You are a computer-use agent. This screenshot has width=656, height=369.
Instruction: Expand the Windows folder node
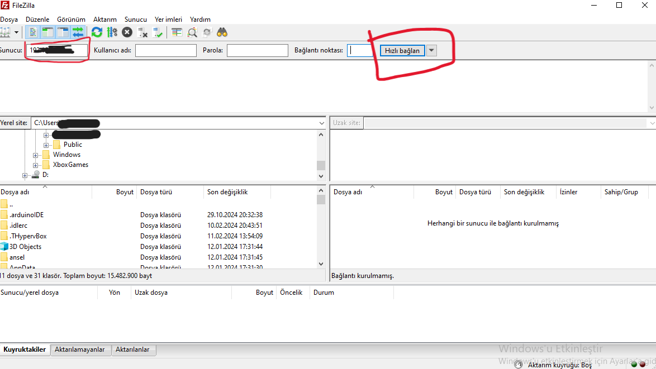36,155
